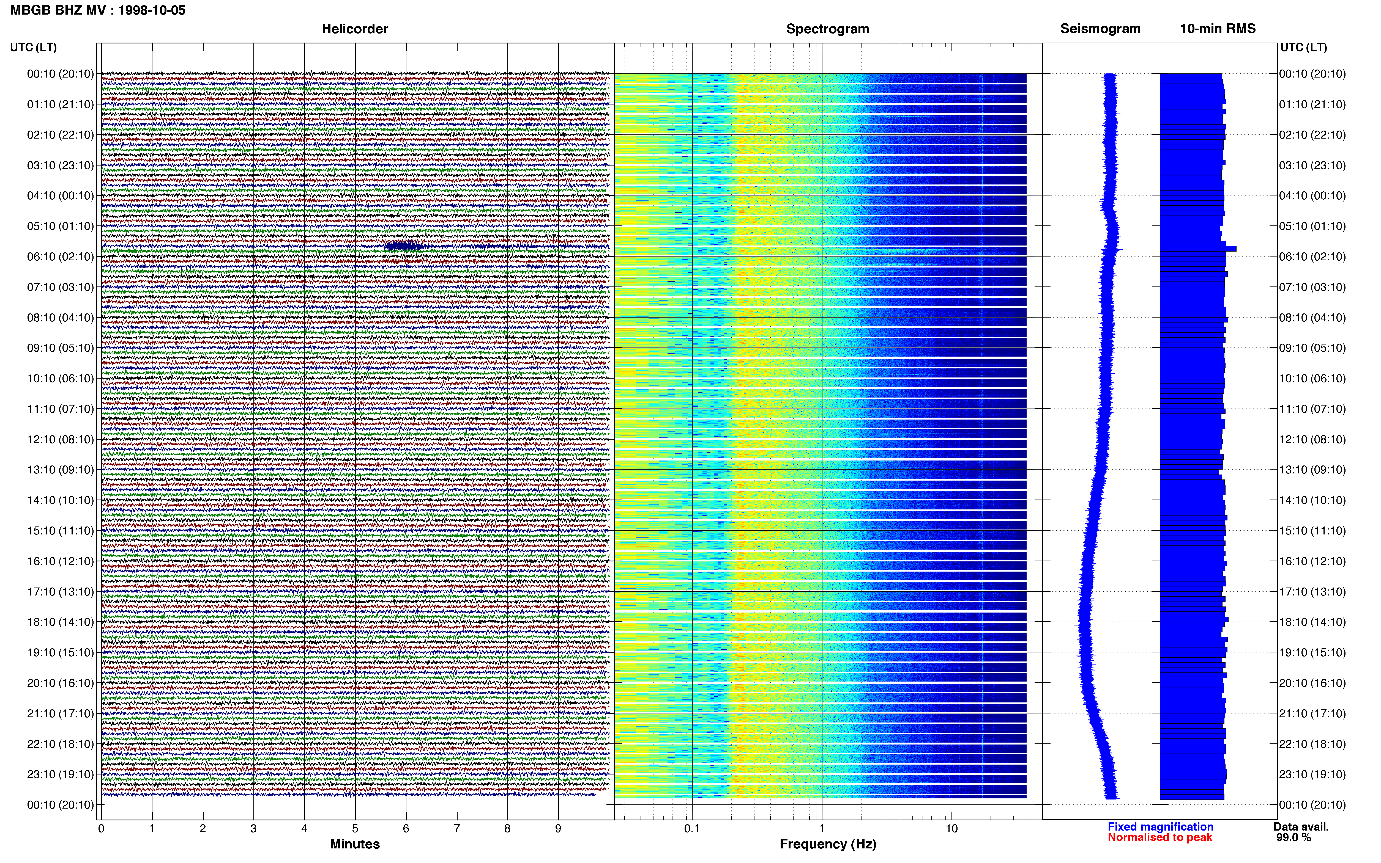Click left time label '03:10 (23:10)'

pos(60,166)
